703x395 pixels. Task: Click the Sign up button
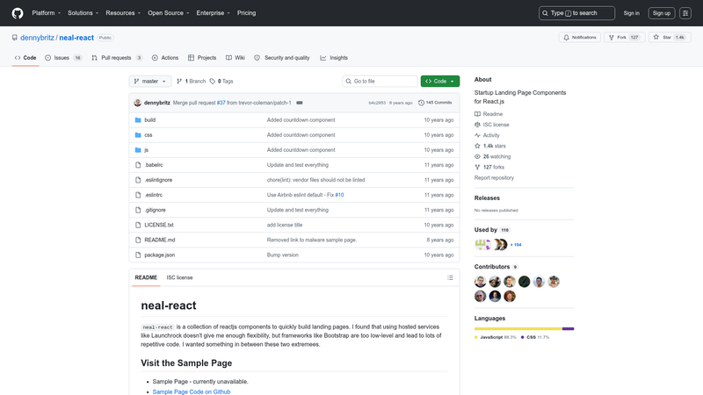(x=662, y=13)
